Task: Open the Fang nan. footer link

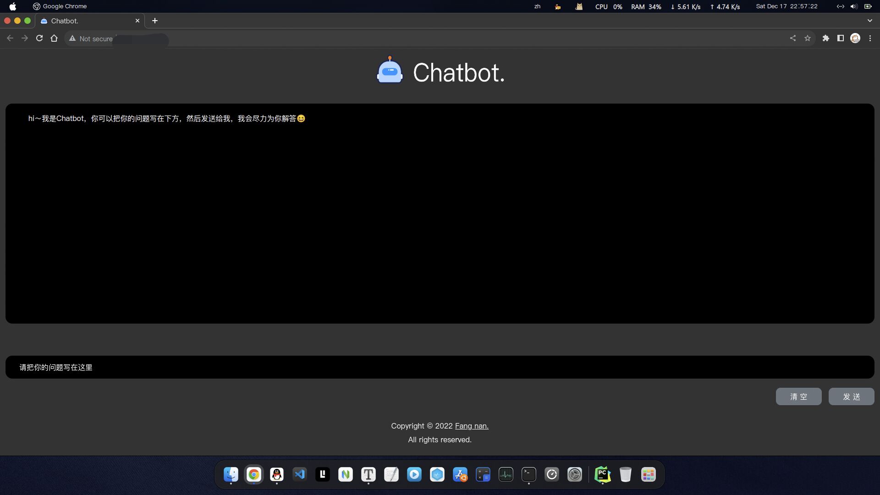Action: point(472,426)
